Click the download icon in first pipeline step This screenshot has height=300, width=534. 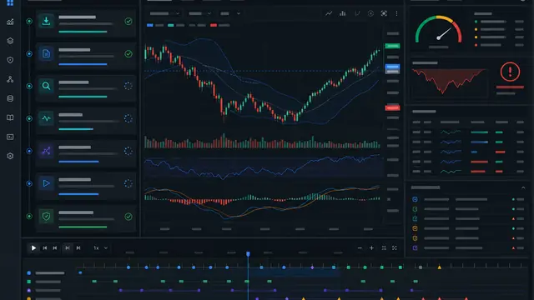pyautogui.click(x=46, y=21)
